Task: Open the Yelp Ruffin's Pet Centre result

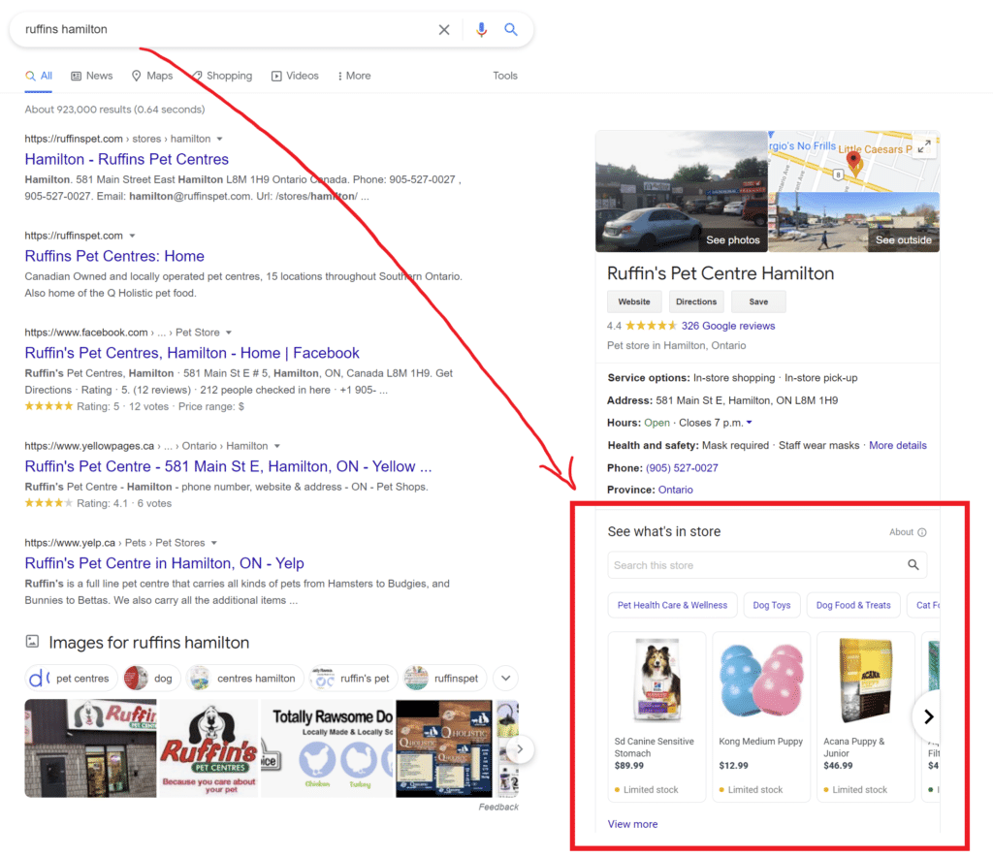Action: click(x=165, y=563)
